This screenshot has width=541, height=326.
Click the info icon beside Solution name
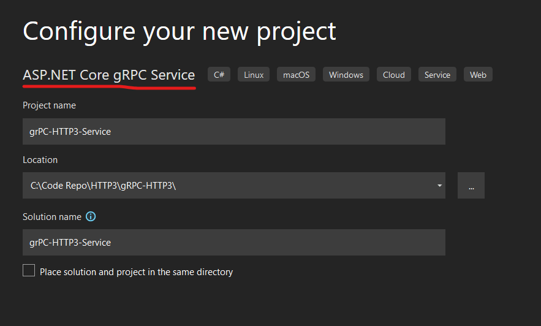pyautogui.click(x=91, y=217)
